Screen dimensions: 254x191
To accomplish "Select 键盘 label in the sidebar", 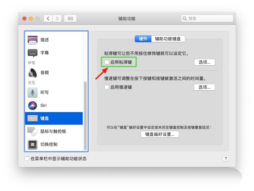I will 45,118.
